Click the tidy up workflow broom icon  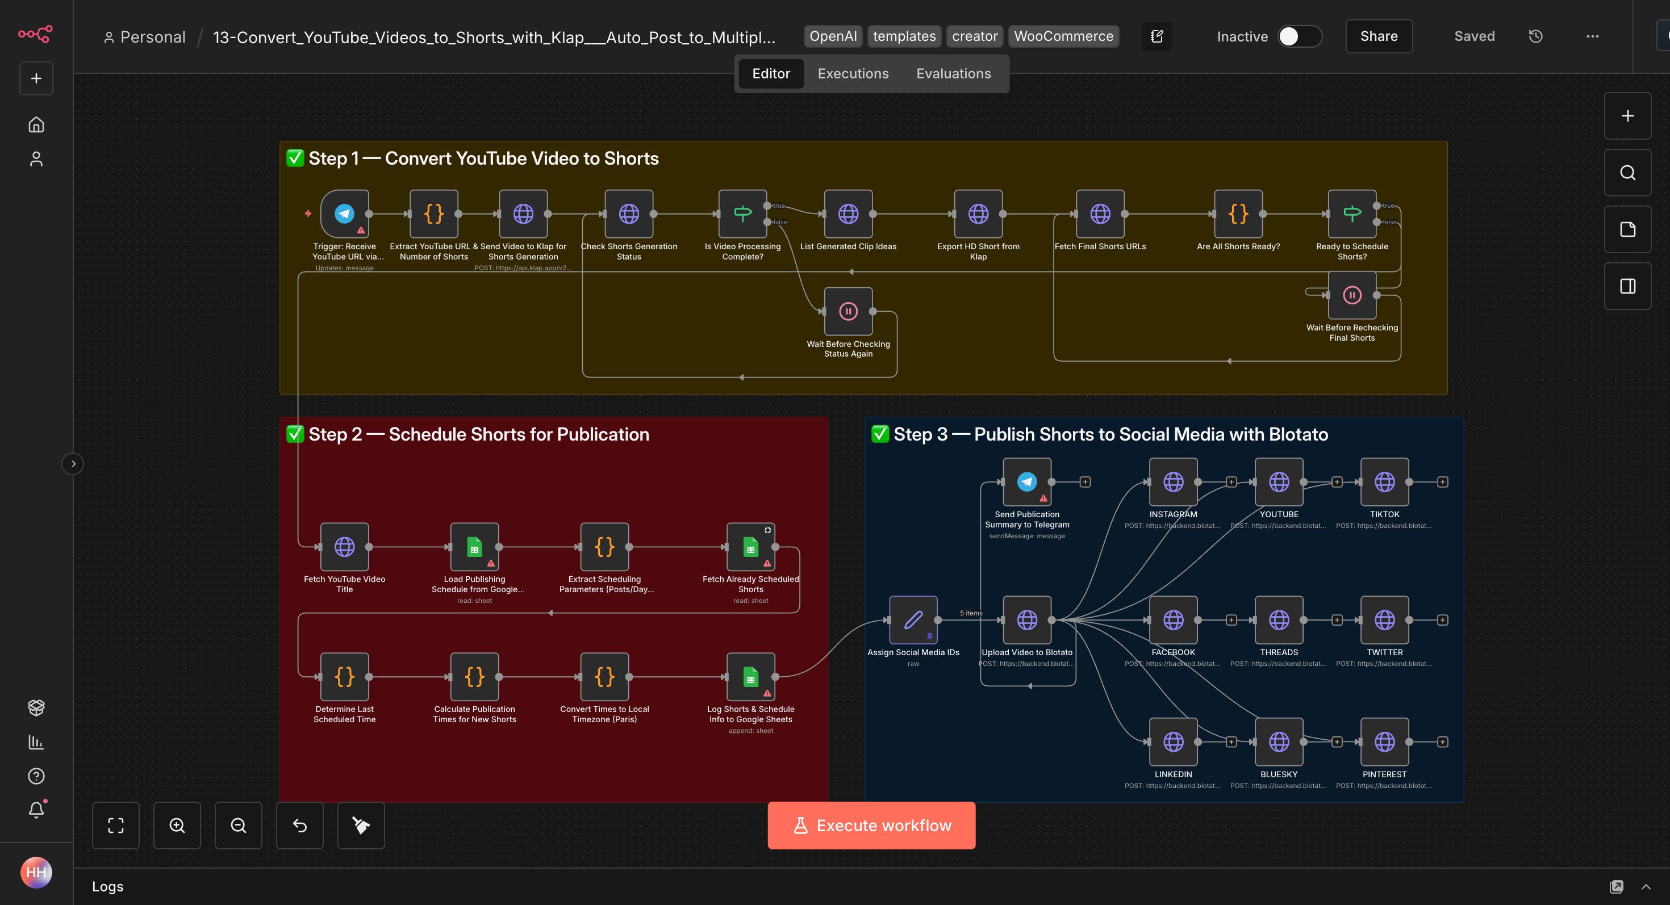click(x=361, y=826)
